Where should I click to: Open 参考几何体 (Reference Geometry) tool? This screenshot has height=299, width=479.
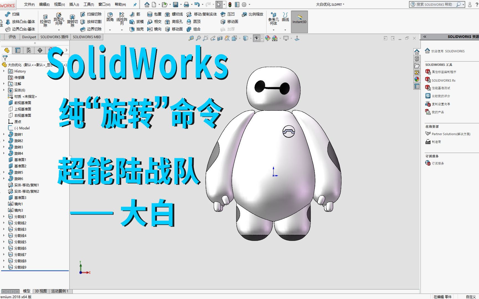point(273,19)
